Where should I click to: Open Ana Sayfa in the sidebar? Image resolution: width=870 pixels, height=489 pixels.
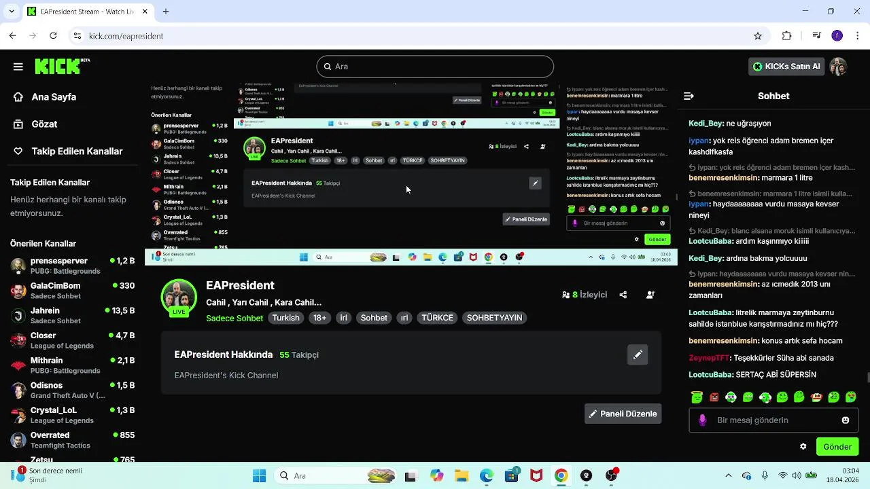point(54,97)
